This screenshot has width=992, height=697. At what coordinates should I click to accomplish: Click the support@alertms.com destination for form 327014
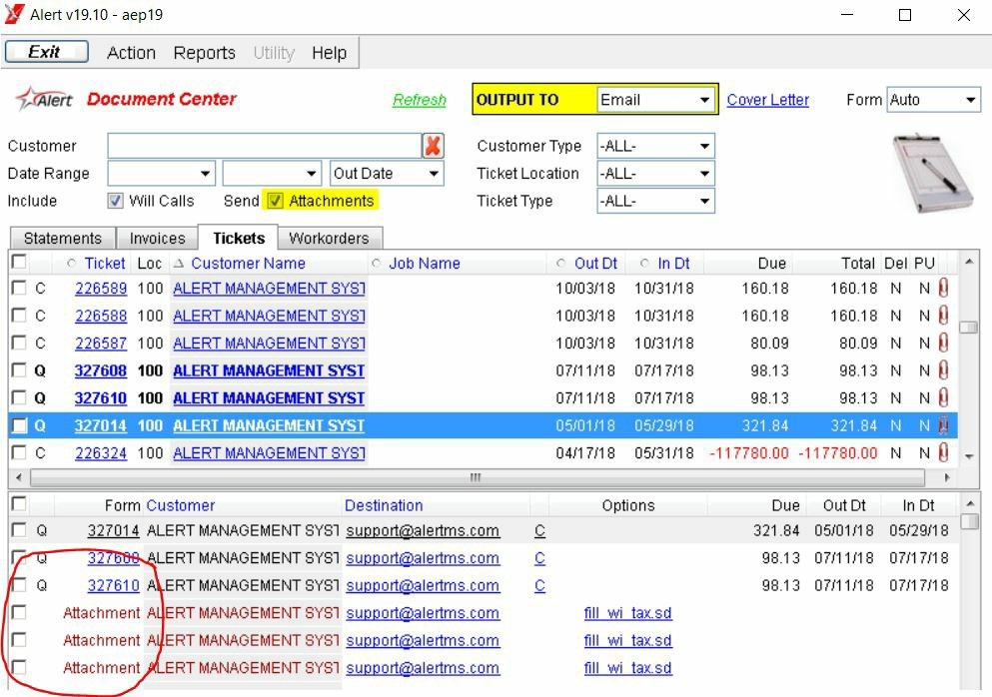423,530
